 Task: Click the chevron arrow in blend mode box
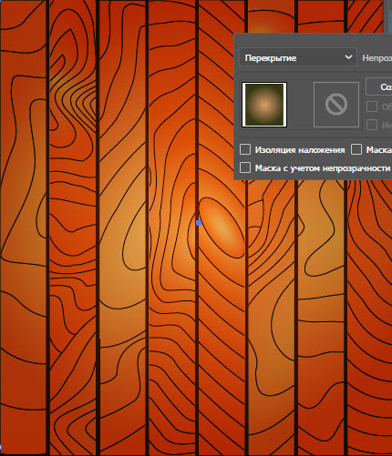(x=348, y=57)
